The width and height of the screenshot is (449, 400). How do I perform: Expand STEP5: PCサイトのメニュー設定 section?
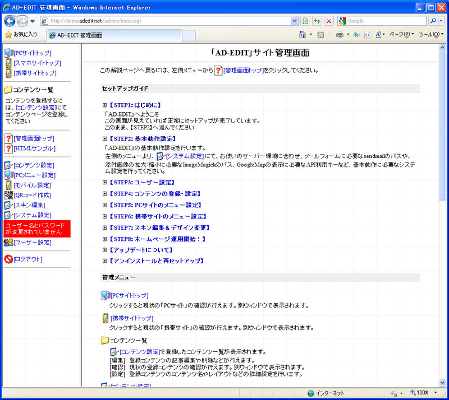(x=105, y=205)
